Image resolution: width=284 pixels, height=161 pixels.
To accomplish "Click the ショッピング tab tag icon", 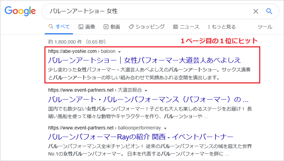I will [x=131, y=27].
